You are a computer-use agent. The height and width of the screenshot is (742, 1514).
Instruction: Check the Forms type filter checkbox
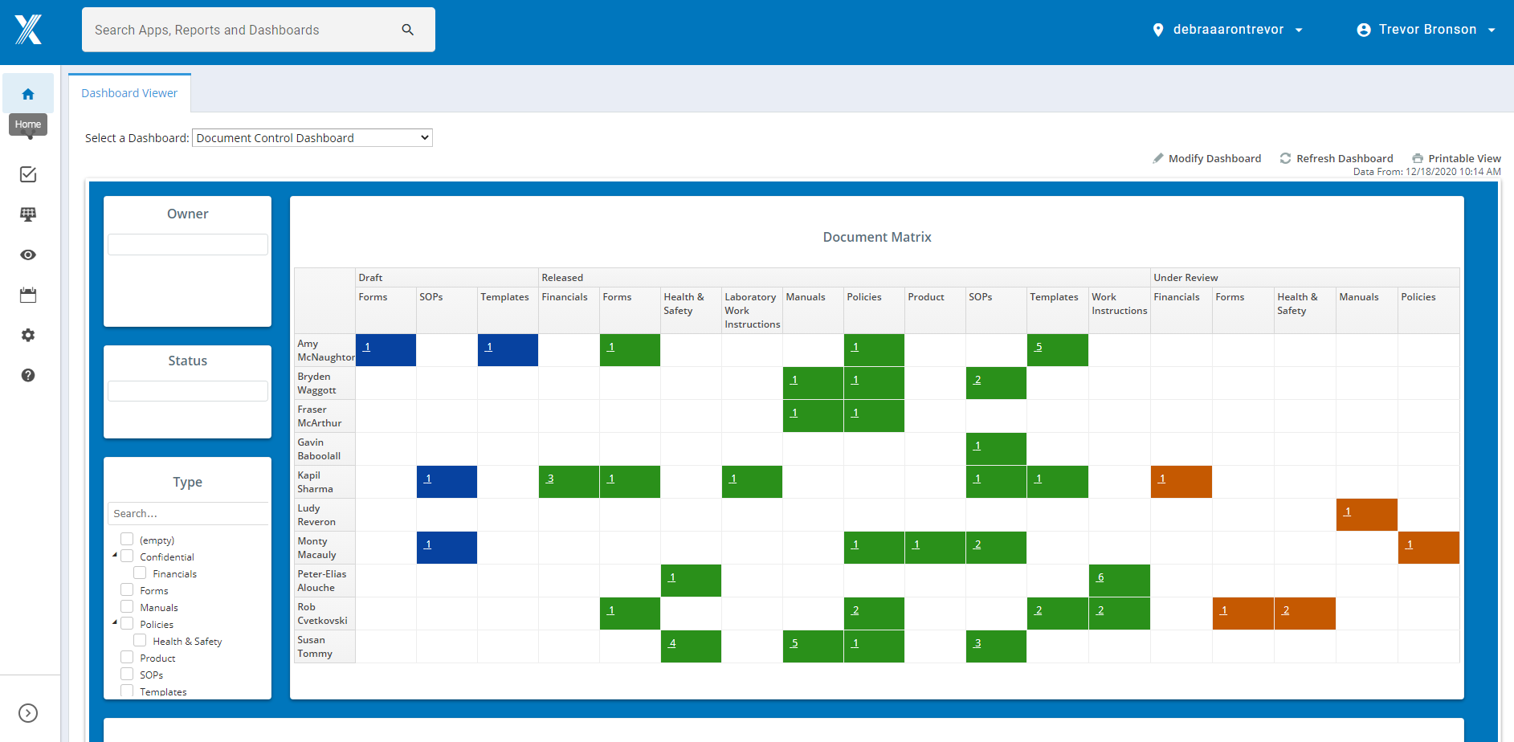(x=127, y=589)
